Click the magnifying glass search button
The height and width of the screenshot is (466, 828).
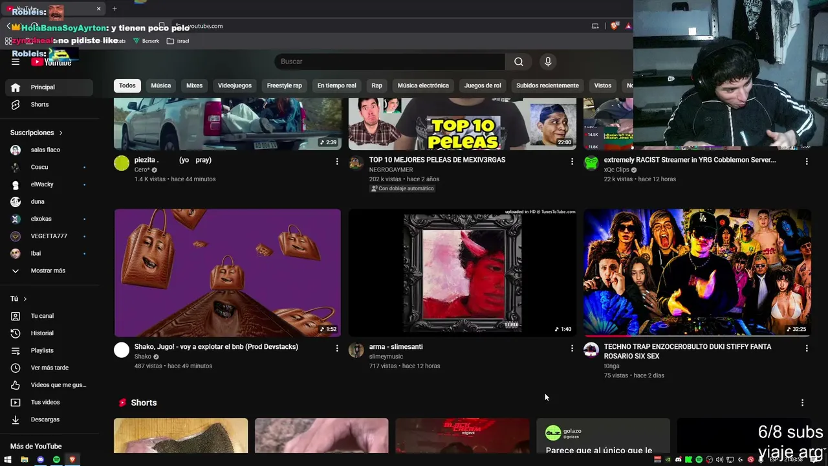tap(519, 61)
